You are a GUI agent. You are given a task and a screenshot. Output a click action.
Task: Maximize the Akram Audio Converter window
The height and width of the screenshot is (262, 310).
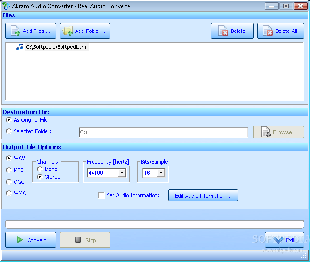286,6
